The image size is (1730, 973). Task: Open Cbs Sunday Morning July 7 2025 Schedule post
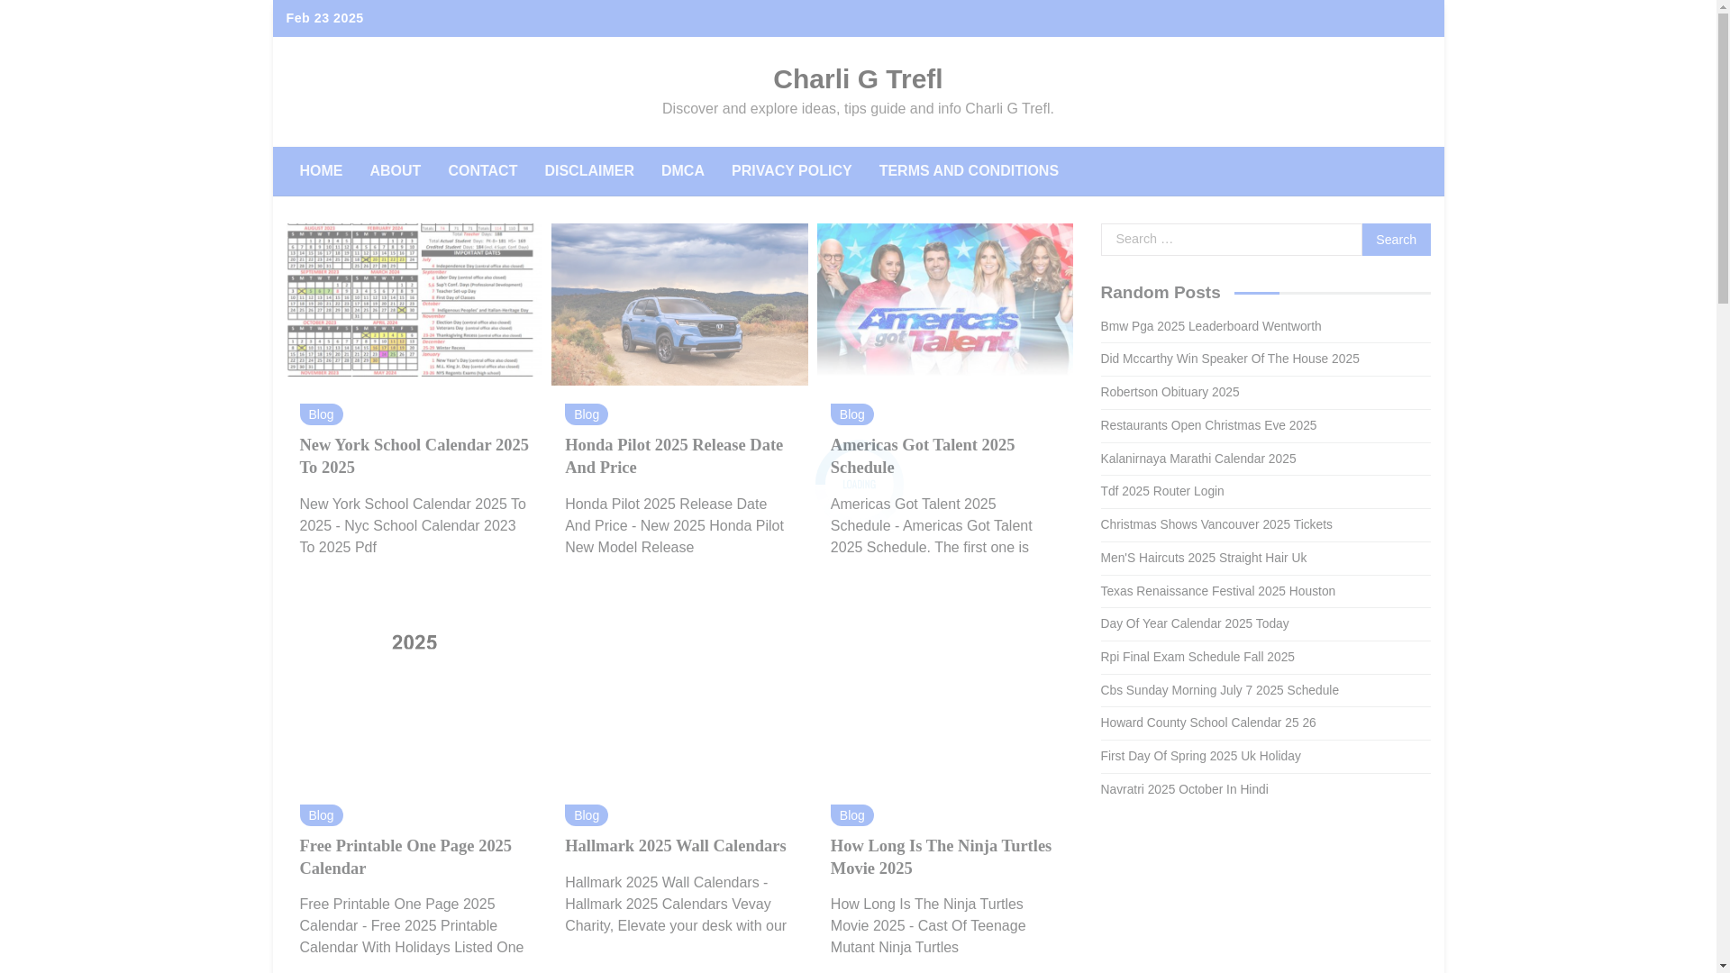1220,690
